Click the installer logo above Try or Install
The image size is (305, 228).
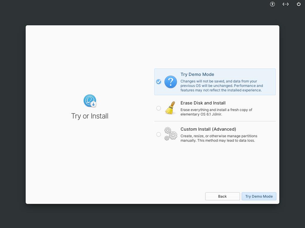(x=90, y=101)
